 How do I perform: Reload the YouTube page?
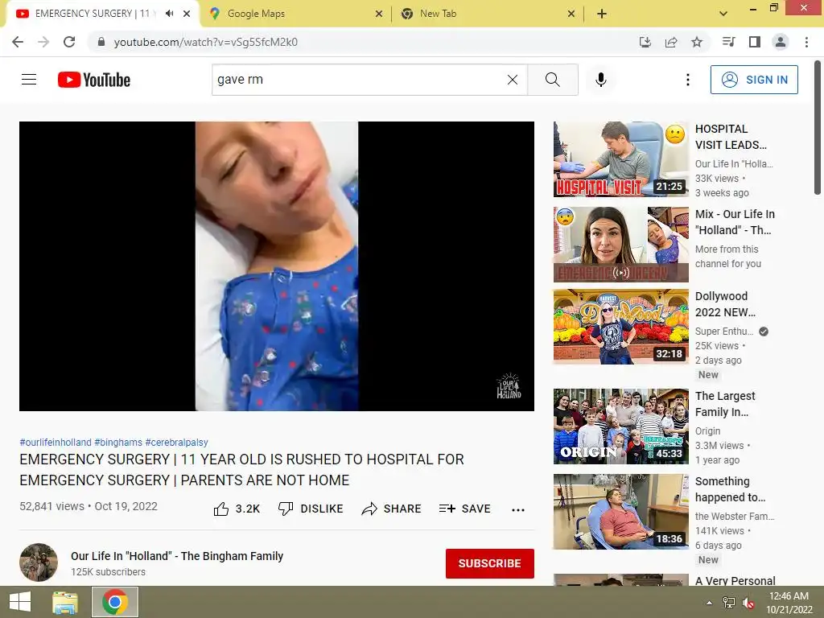point(69,42)
